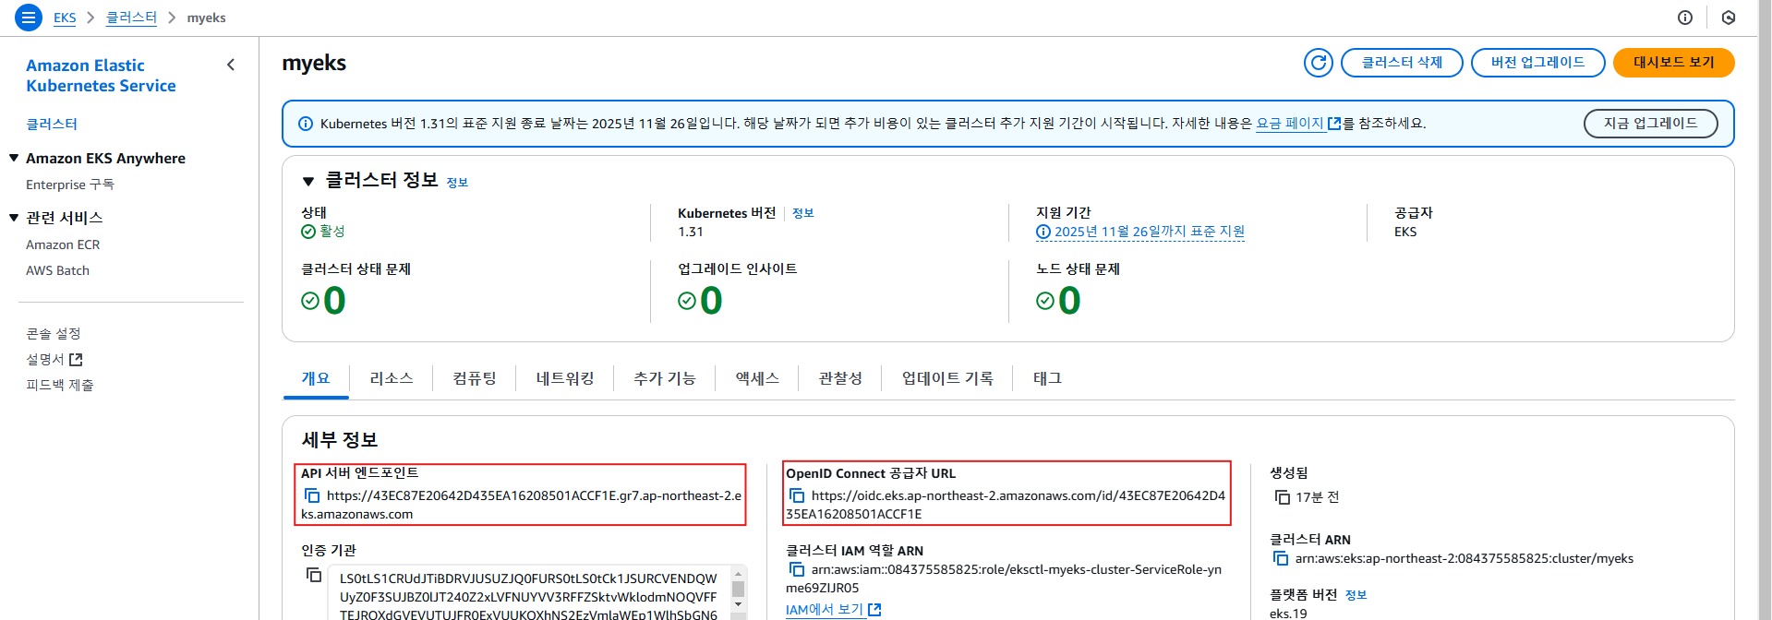Click the 활성 status text
Image resolution: width=1772 pixels, height=620 pixels.
(332, 232)
